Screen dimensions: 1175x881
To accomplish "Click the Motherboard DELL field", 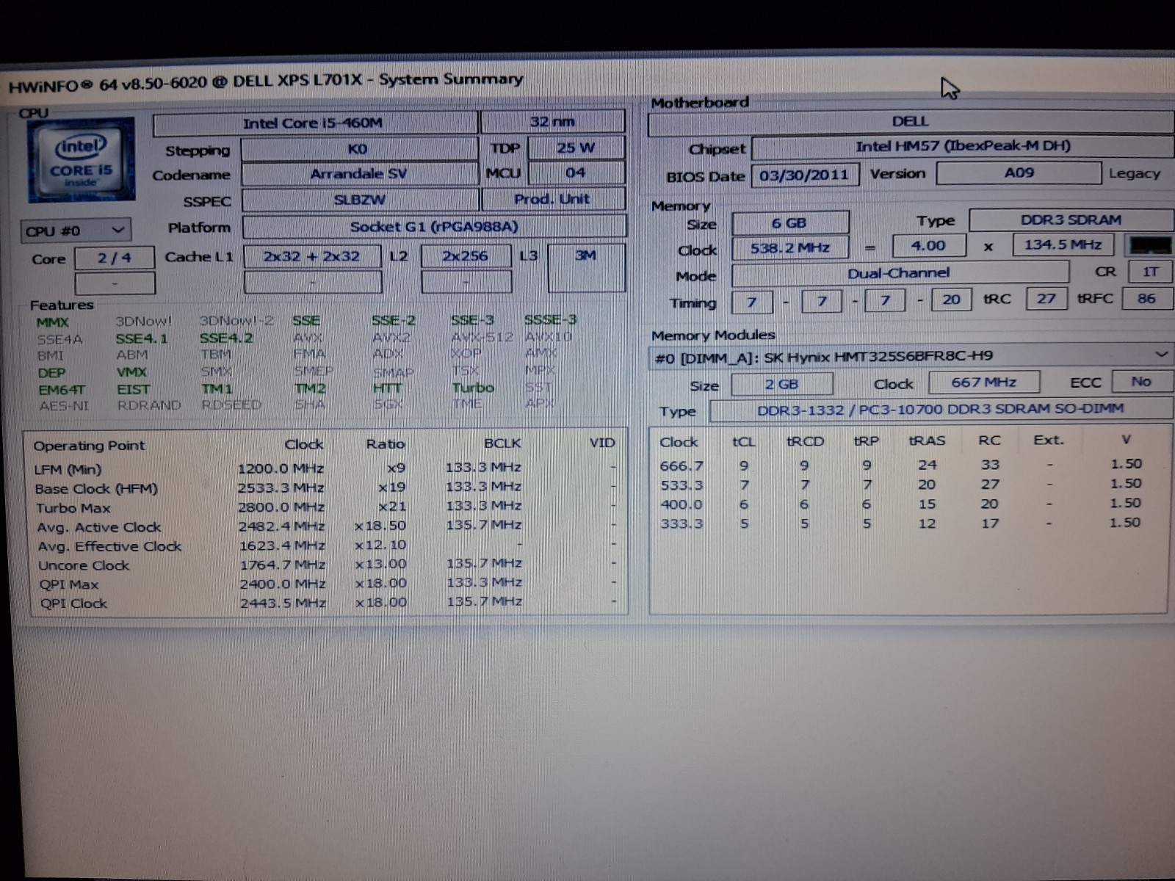I will [x=911, y=122].
